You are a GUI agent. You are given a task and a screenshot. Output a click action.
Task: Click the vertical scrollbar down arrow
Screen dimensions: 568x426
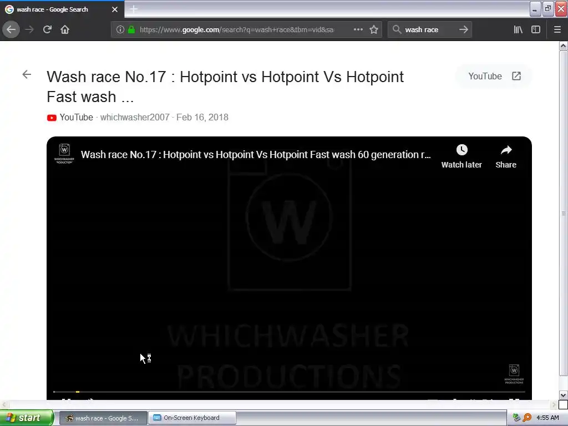(x=564, y=395)
